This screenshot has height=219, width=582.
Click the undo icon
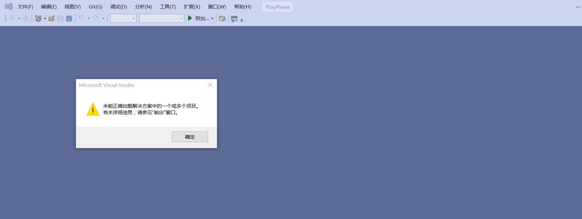(x=81, y=18)
